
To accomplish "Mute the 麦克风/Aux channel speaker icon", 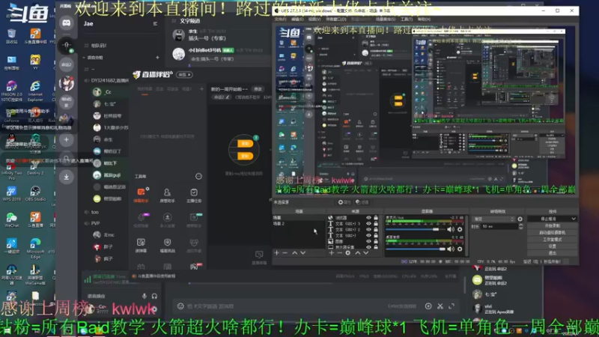I will coord(451,229).
